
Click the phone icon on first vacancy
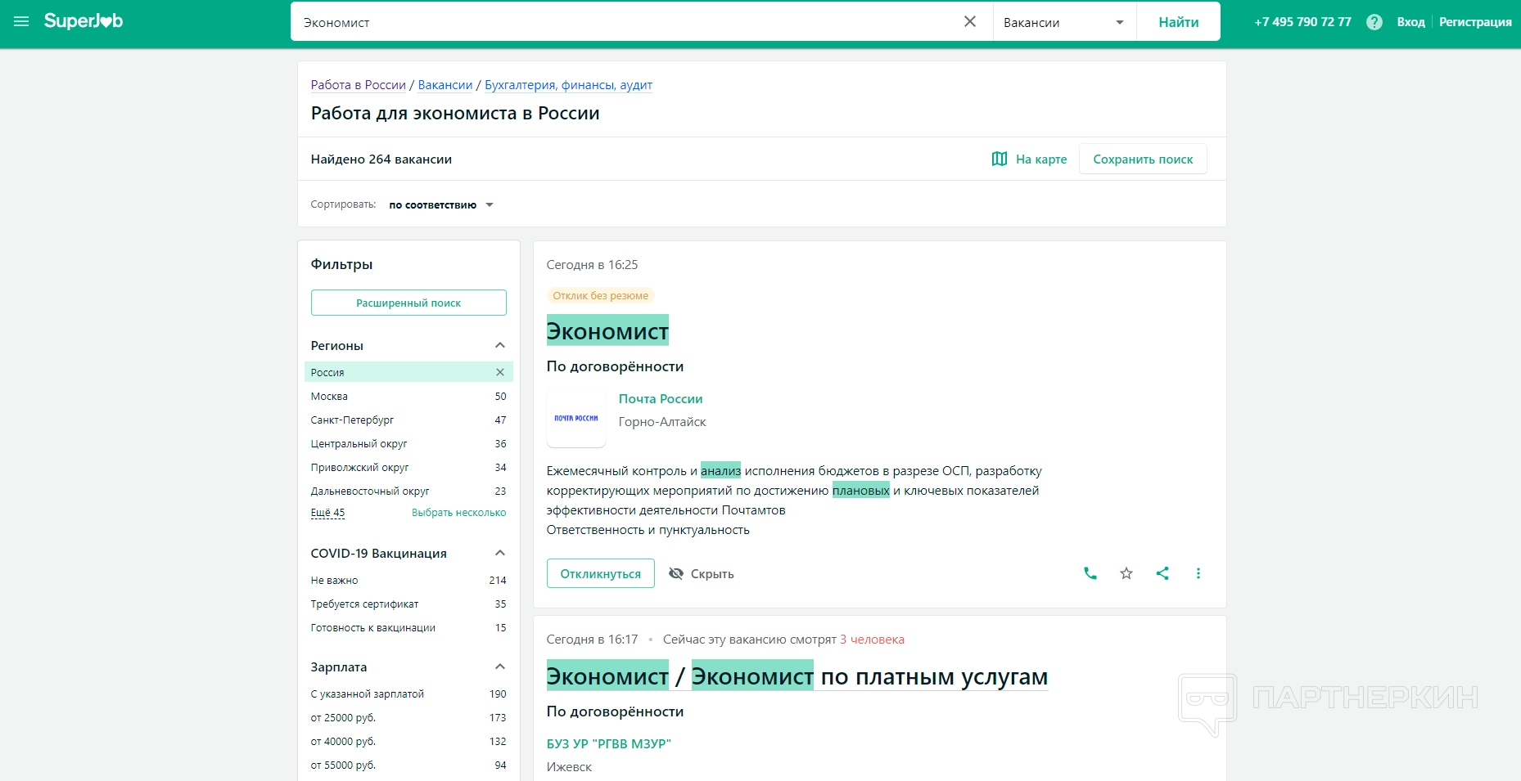(1090, 573)
